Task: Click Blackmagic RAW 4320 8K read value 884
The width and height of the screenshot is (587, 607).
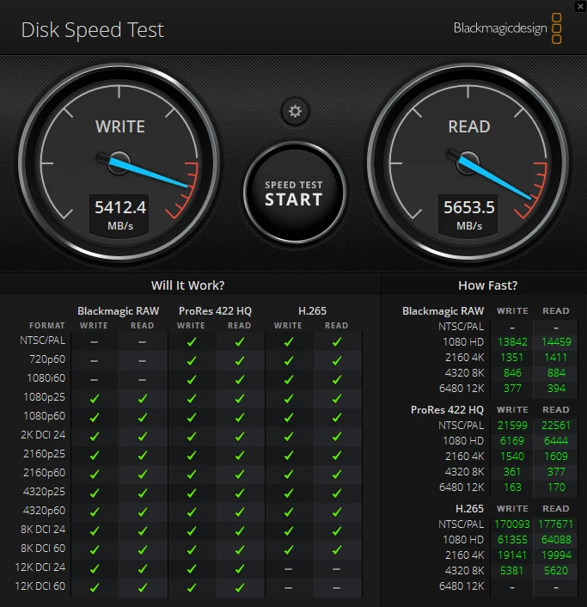Action: tap(556, 373)
